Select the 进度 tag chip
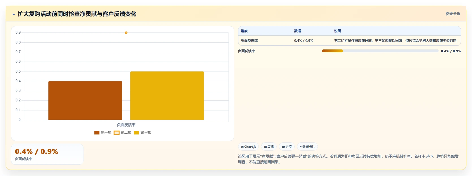 (x=287, y=147)
